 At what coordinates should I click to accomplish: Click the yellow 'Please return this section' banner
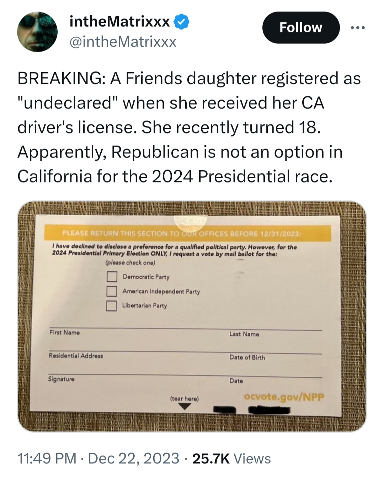[x=188, y=234]
